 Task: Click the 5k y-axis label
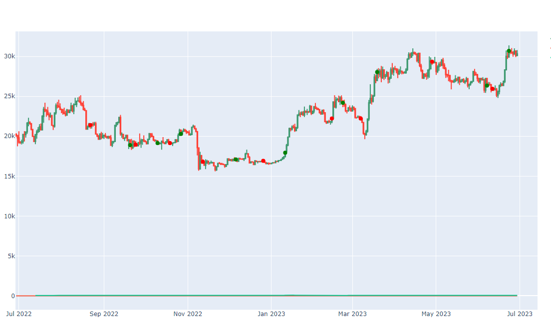tap(11, 256)
